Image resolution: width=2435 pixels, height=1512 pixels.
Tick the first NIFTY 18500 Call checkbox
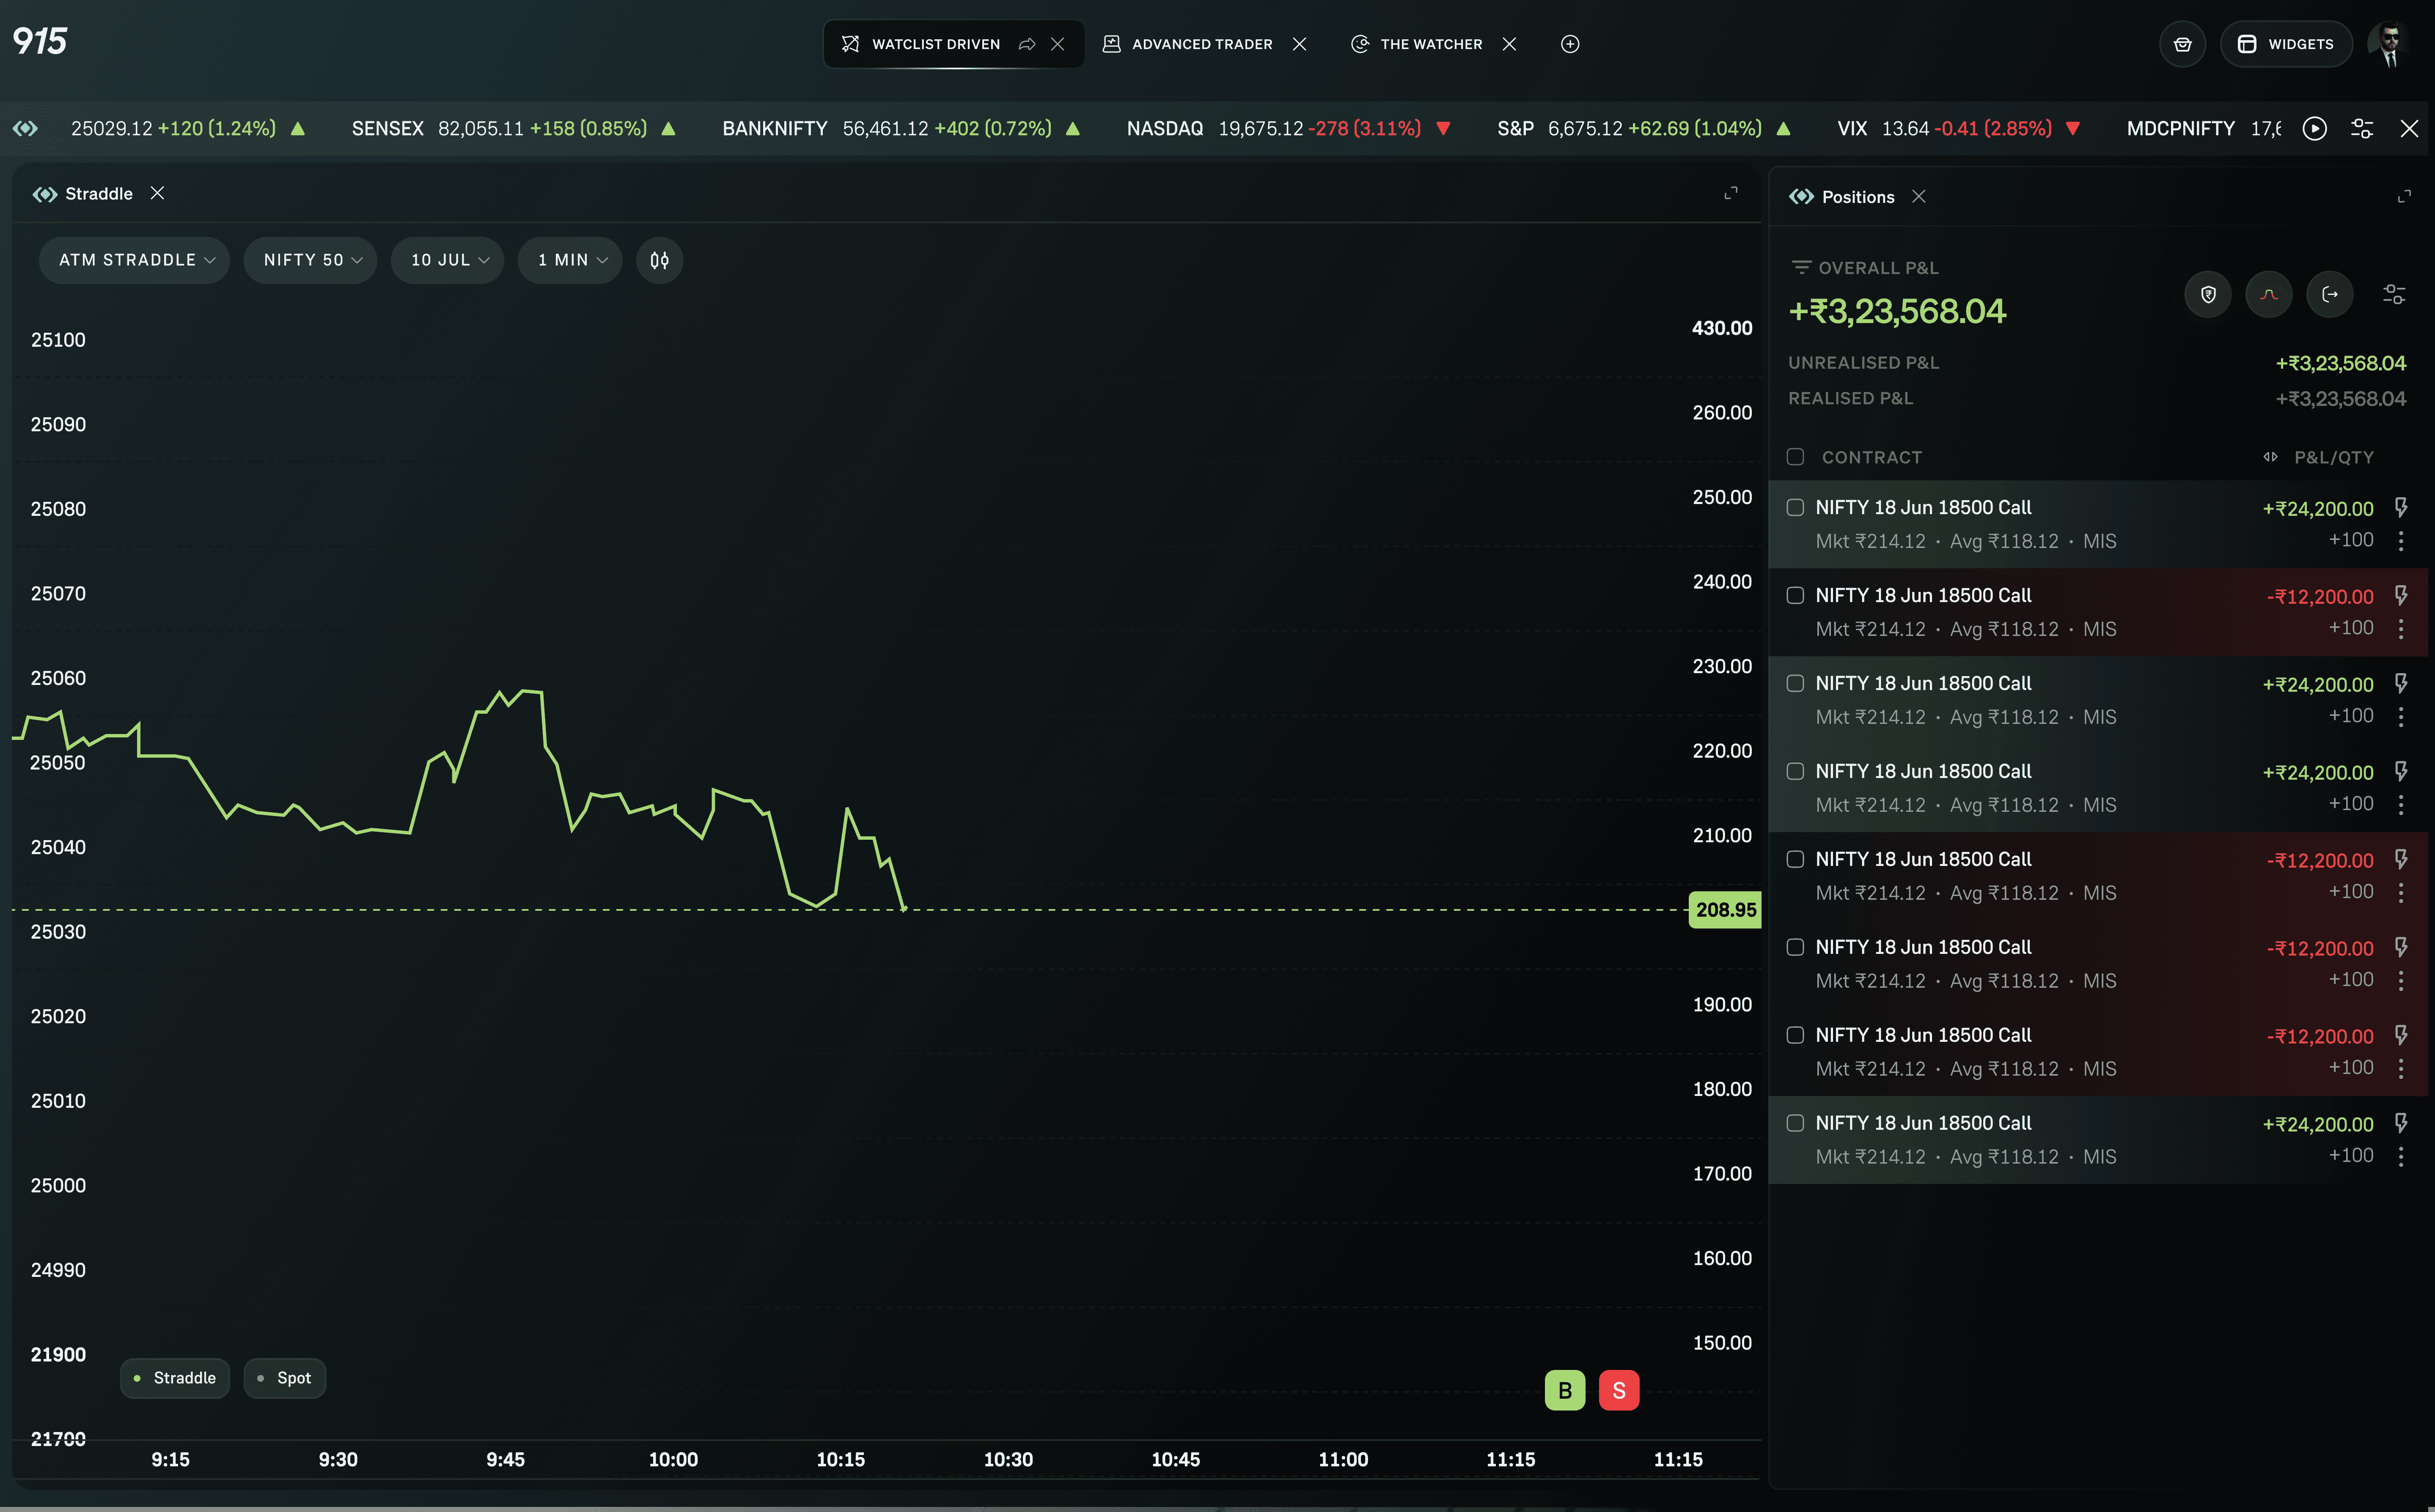click(x=1796, y=507)
